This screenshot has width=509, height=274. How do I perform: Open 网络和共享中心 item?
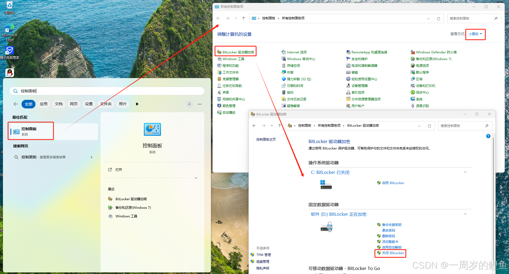231,99
